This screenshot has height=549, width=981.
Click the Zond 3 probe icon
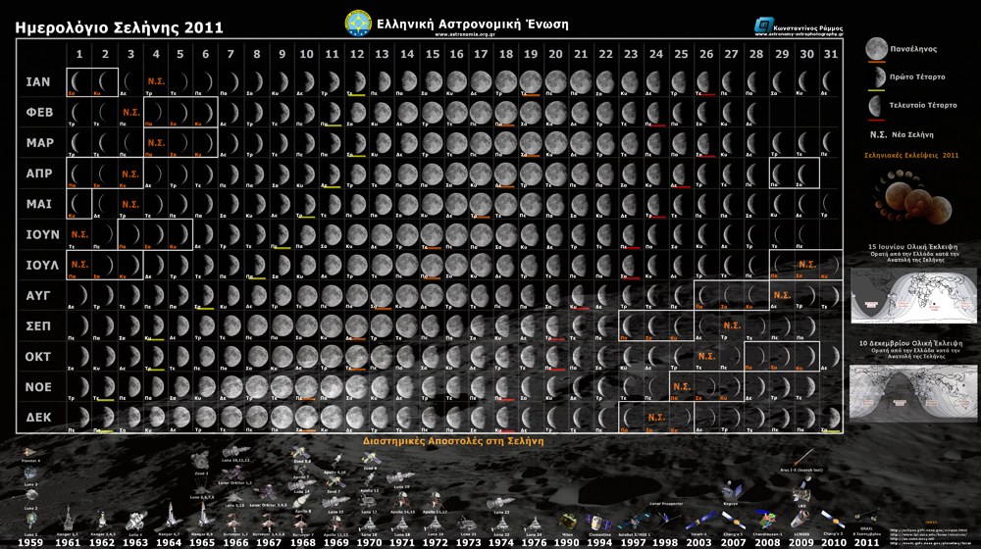pyautogui.click(x=200, y=460)
